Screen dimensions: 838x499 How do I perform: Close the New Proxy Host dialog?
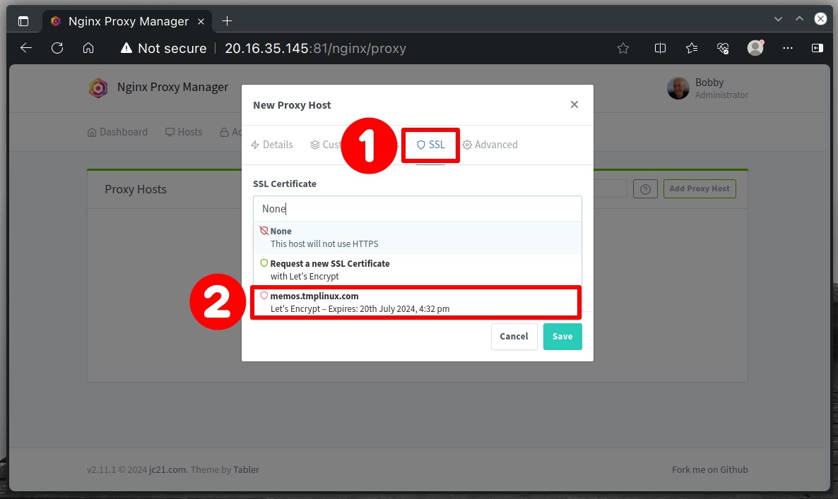tap(574, 104)
